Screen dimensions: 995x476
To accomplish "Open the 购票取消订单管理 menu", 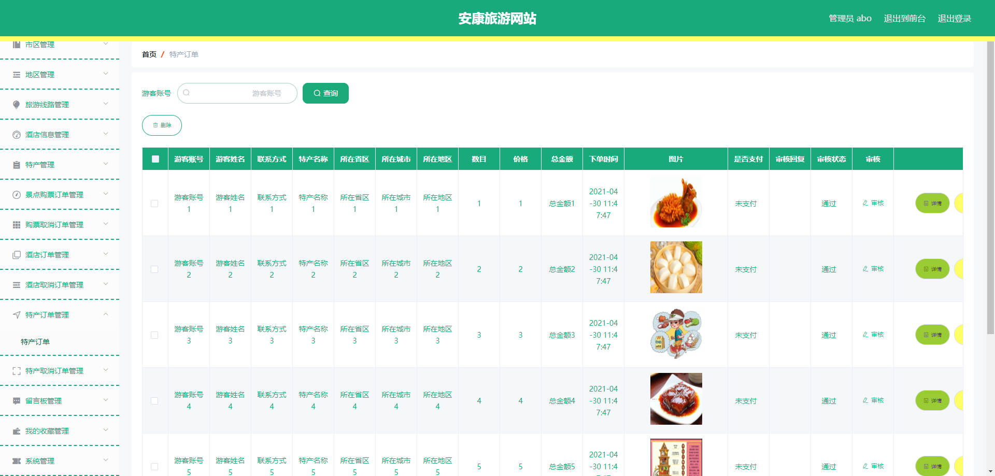I will [60, 225].
